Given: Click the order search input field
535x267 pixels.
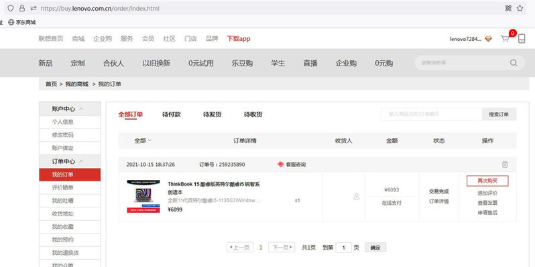Looking at the screenshot, I should click(431, 114).
